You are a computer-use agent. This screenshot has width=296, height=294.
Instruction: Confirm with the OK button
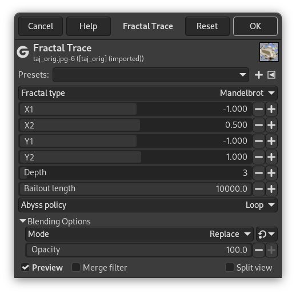255,26
